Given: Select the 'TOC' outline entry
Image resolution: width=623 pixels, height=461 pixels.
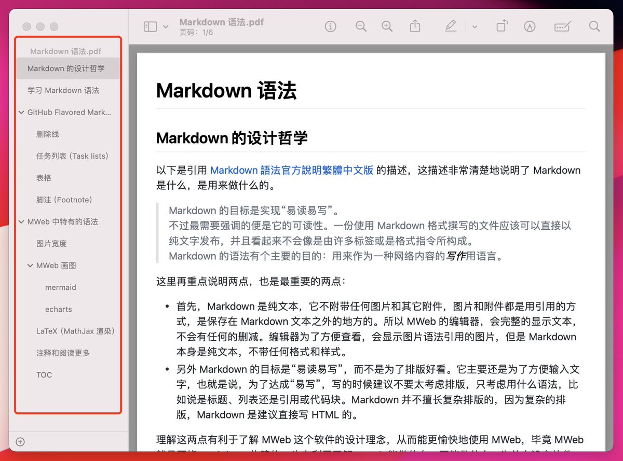Looking at the screenshot, I should pyautogui.click(x=44, y=375).
